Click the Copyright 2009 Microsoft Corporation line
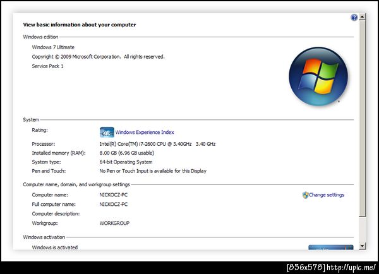 98,57
